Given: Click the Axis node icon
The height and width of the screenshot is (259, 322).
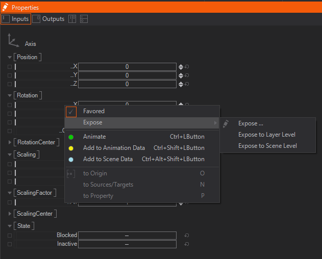Looking at the screenshot, I should point(13,41).
